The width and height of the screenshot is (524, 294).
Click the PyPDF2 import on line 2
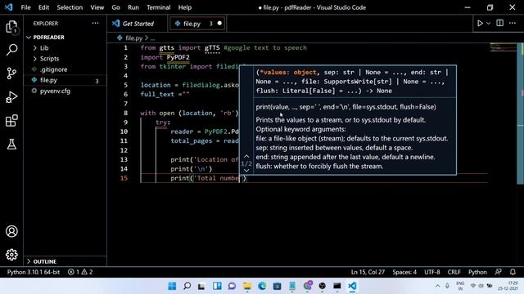[x=178, y=57]
